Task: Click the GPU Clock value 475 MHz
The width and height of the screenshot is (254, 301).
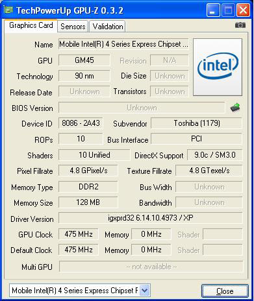Action: 79,234
